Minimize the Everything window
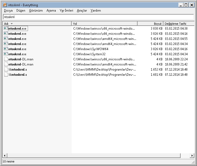 181,5
